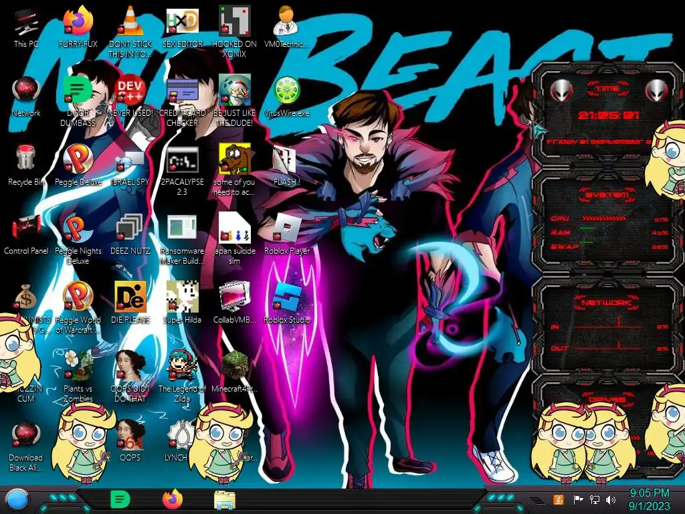Screen dimensions: 685x514
Task: Launch Roblox Studio
Action: [286, 296]
